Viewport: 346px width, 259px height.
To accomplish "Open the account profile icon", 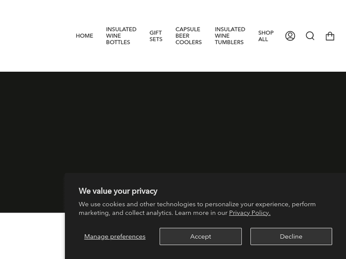I will tap(290, 36).
